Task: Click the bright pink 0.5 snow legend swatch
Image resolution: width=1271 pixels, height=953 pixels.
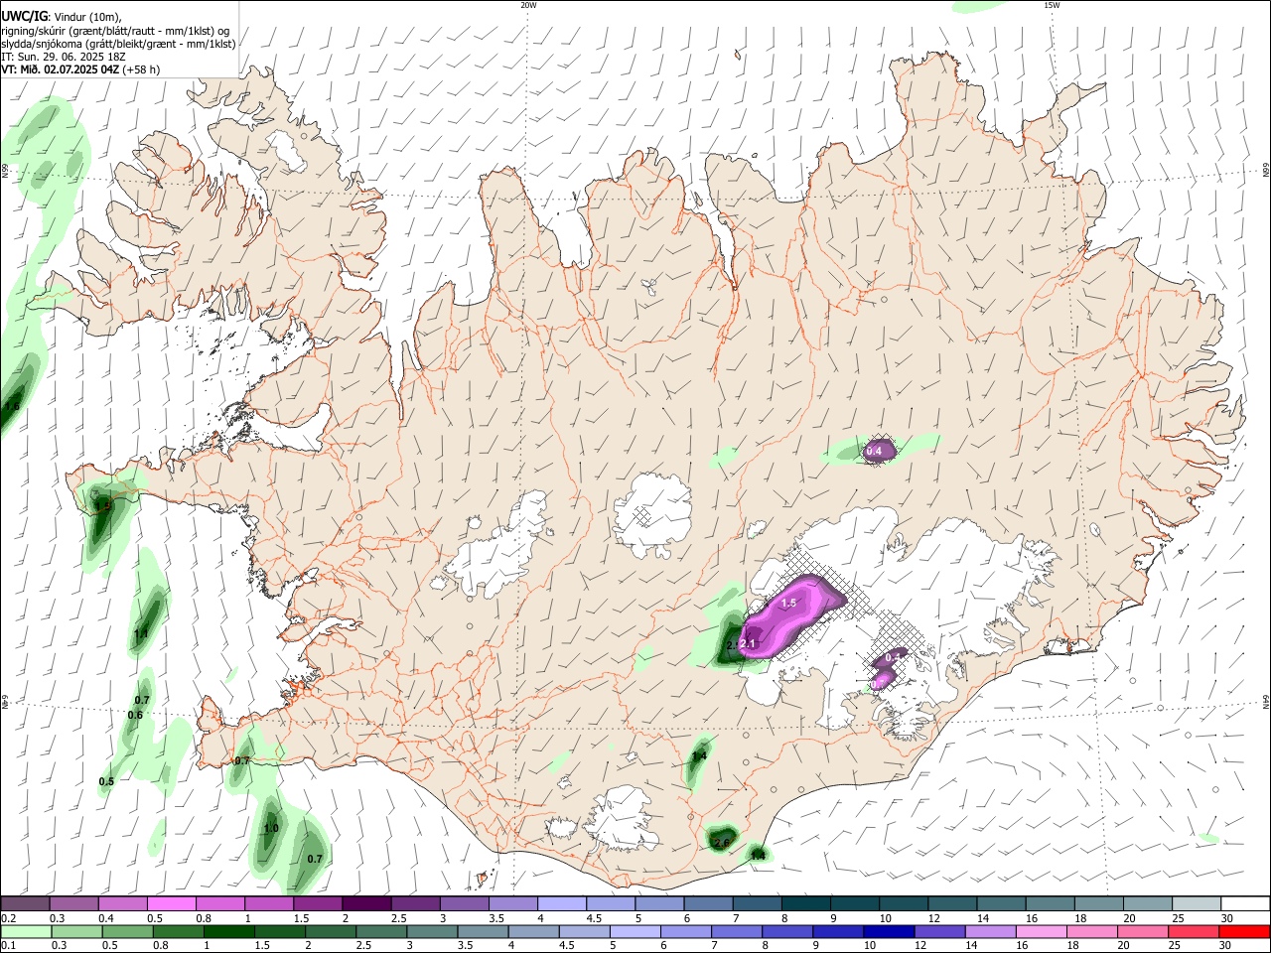Action: tap(171, 904)
